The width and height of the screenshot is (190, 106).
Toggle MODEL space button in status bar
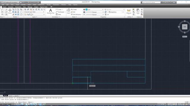pos(159,104)
